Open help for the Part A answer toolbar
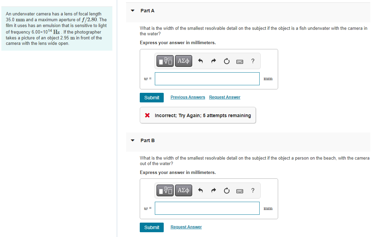Image resolution: width=385 pixels, height=237 pixels. pyautogui.click(x=252, y=61)
